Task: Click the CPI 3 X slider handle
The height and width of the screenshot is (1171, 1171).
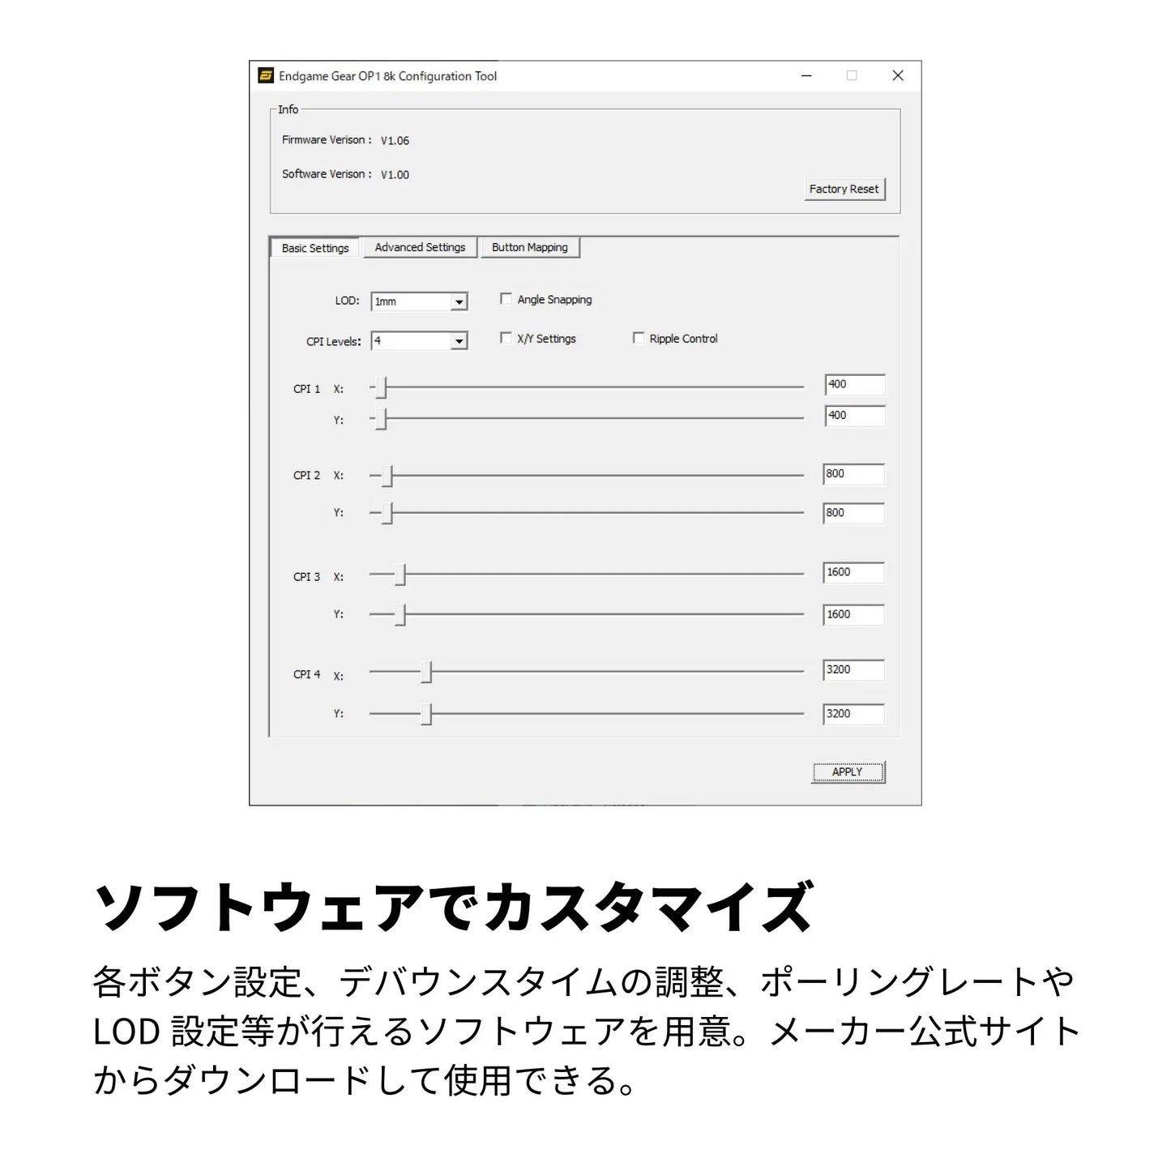Action: click(400, 575)
